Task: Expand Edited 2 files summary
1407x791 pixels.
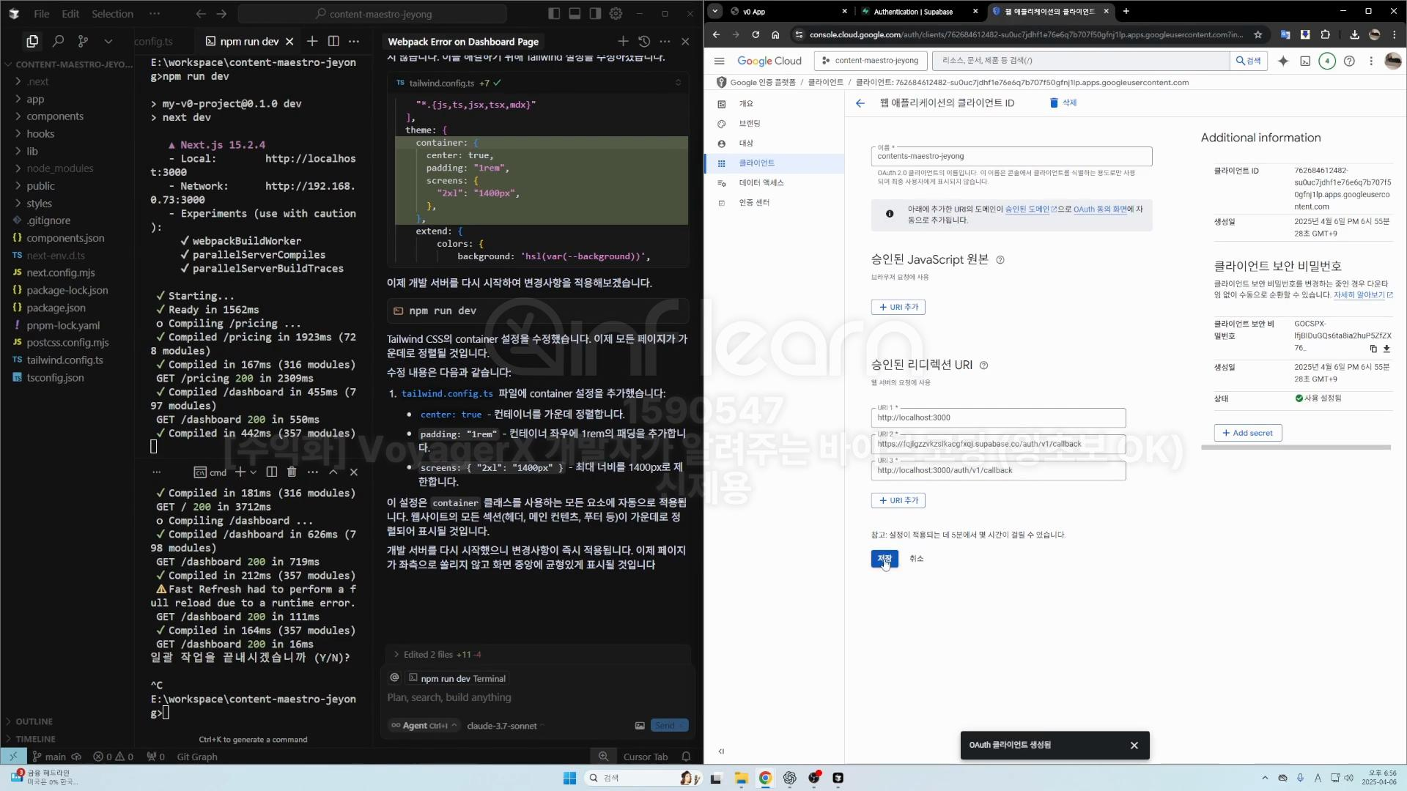Action: click(x=437, y=655)
